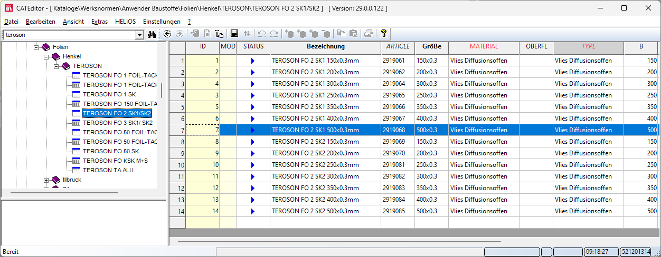Screen dimensions: 661x257
Task: Click the dotted arrow document toolbar icon
Action: point(220,34)
